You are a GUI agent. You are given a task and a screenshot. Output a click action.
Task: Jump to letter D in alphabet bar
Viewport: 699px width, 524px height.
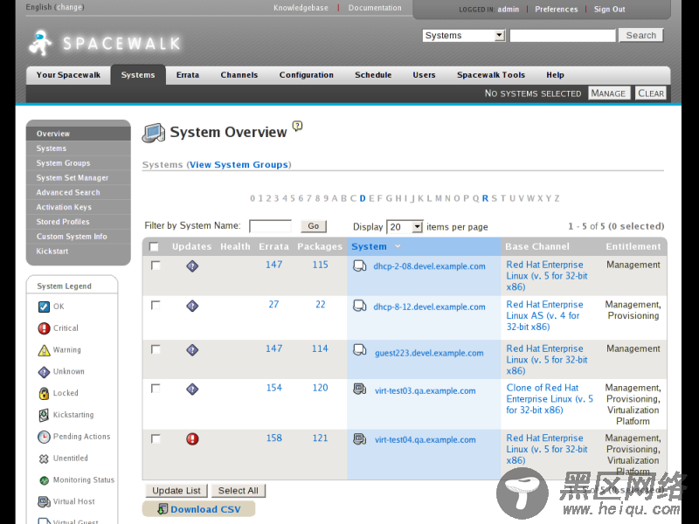pos(363,198)
